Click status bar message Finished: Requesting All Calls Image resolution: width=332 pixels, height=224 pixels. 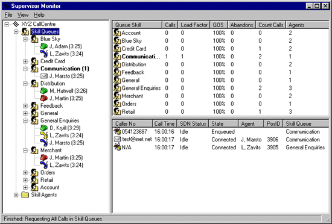53,219
